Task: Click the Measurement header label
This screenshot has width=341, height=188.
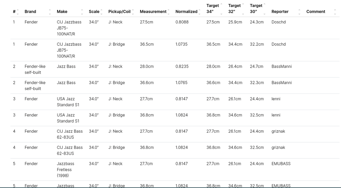Action: pos(153,12)
